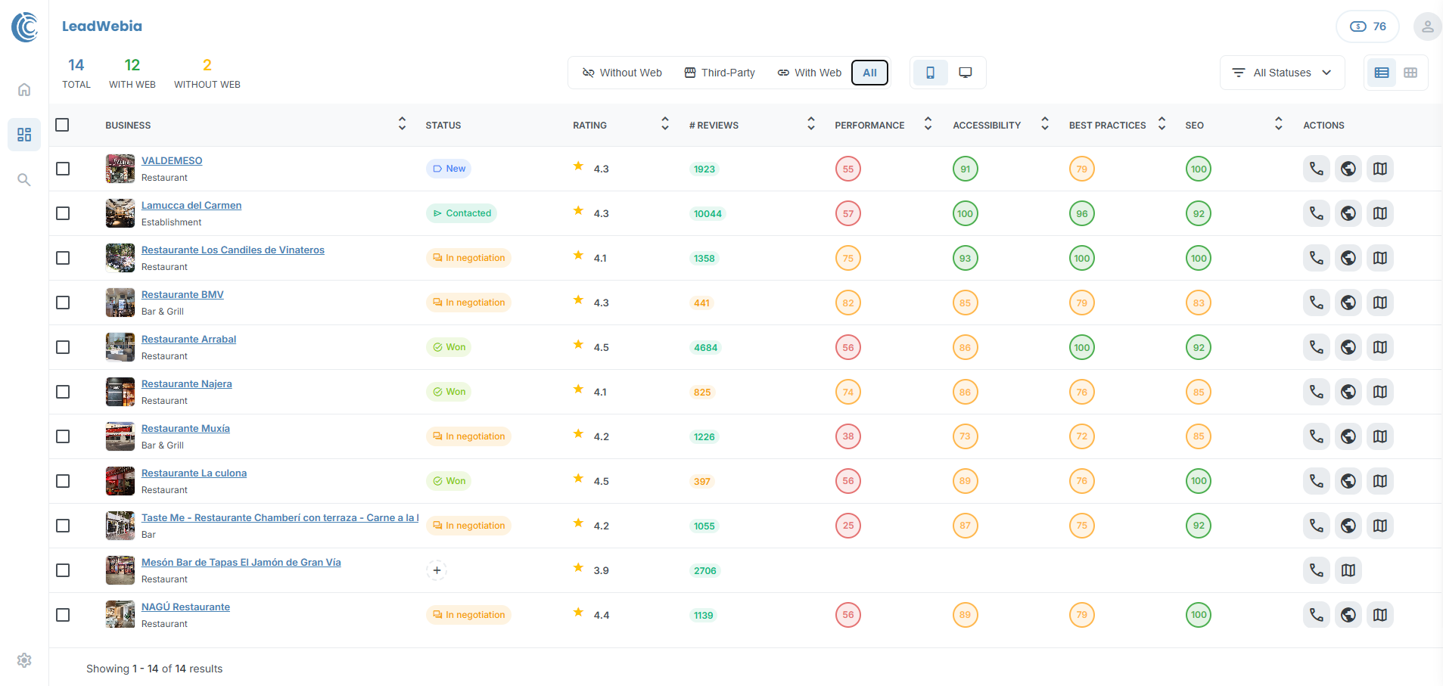Call Lamucca del Carmen phone icon

coord(1317,213)
